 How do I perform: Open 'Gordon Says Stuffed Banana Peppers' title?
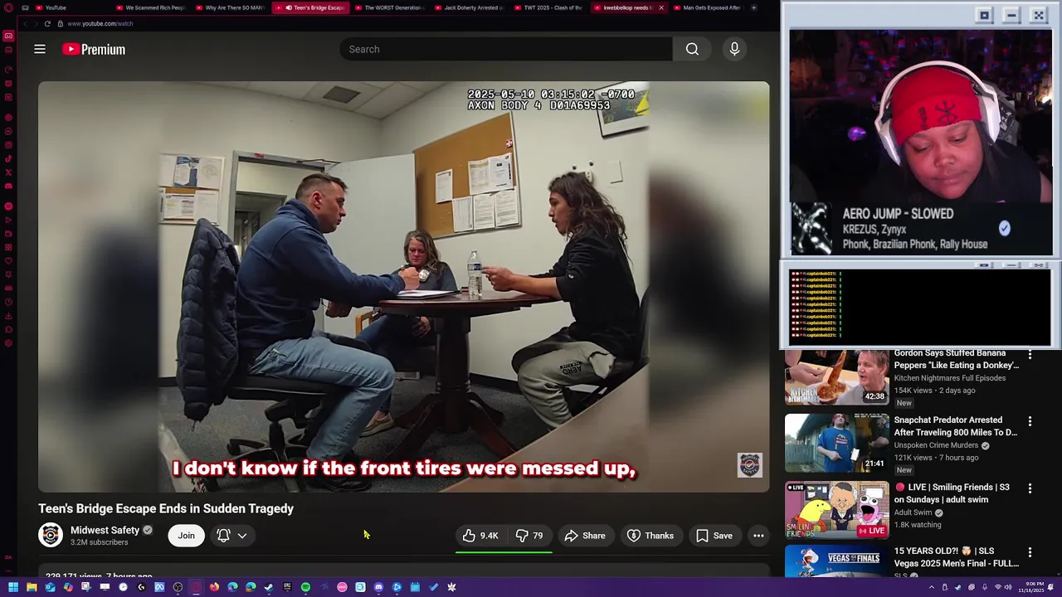pos(957,359)
